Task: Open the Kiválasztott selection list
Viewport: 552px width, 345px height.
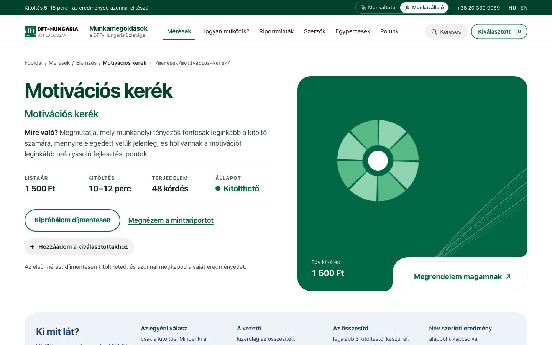Action: point(499,31)
